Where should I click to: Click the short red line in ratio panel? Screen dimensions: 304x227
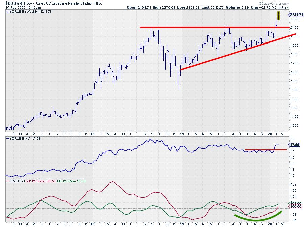[265, 149]
